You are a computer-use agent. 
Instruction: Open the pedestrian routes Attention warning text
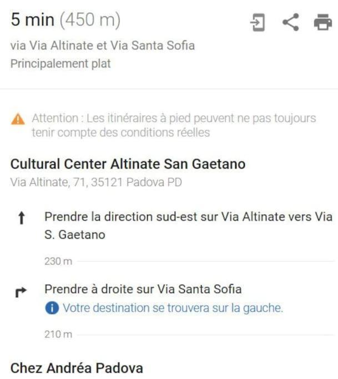pyautogui.click(x=174, y=125)
